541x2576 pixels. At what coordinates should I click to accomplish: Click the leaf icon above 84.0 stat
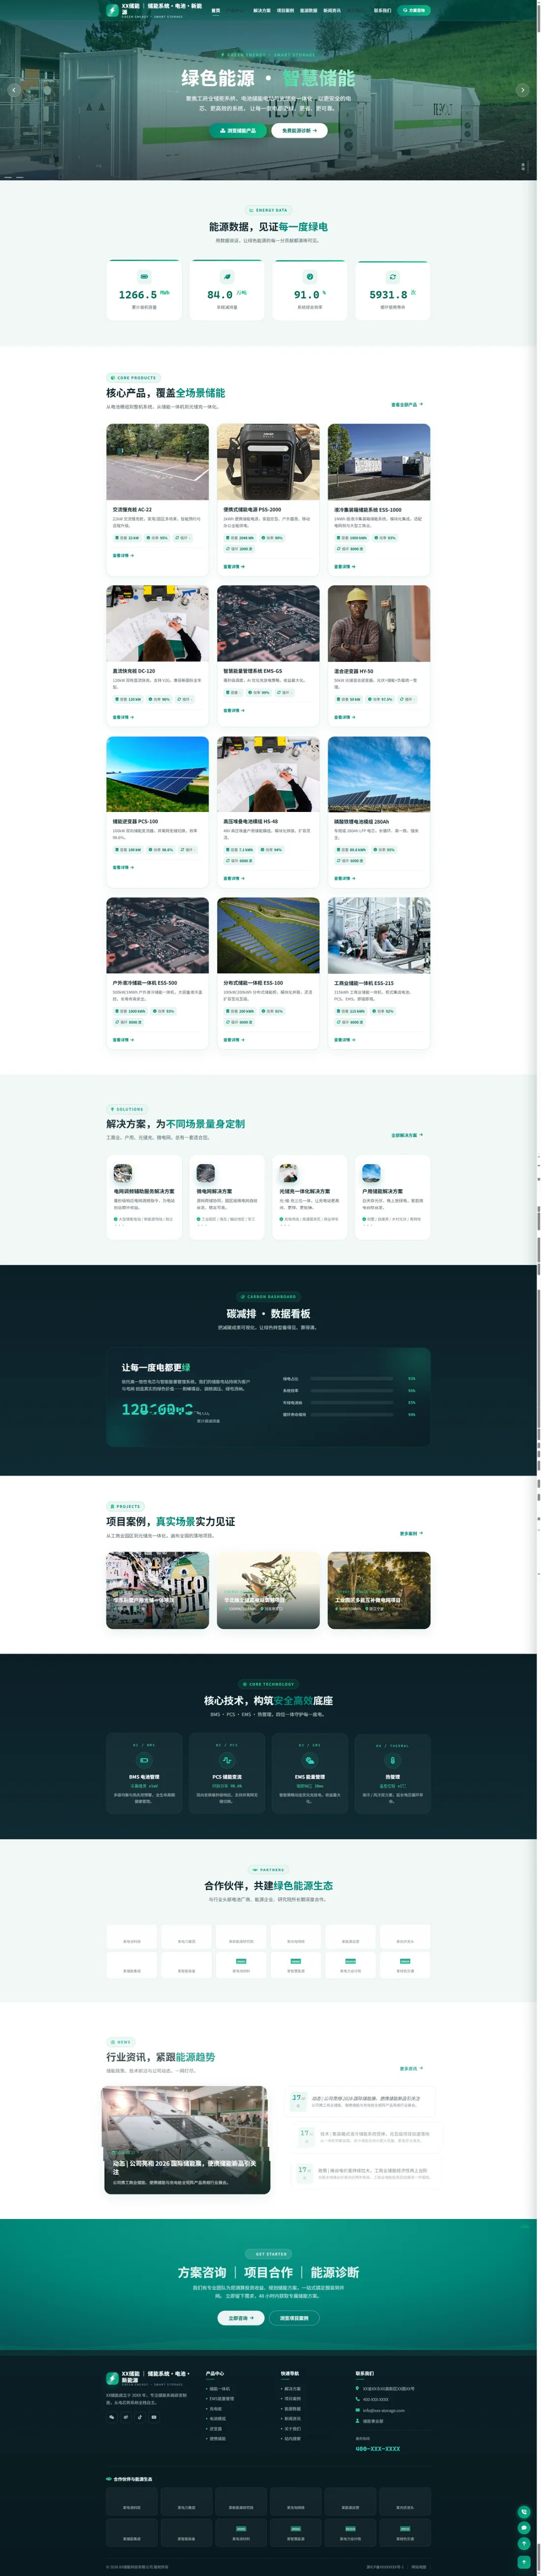227,276
